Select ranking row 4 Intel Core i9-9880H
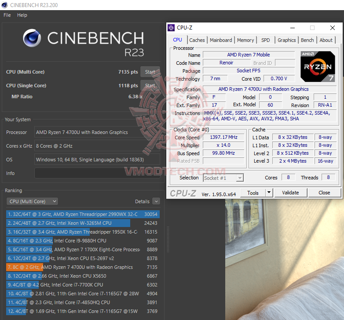This screenshot has width=344, height=320. (83, 241)
